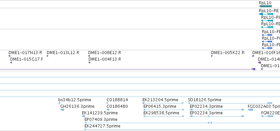Click the DME1-013L12.R arrow marker
Screen dimensions: 280x131
[47, 56]
